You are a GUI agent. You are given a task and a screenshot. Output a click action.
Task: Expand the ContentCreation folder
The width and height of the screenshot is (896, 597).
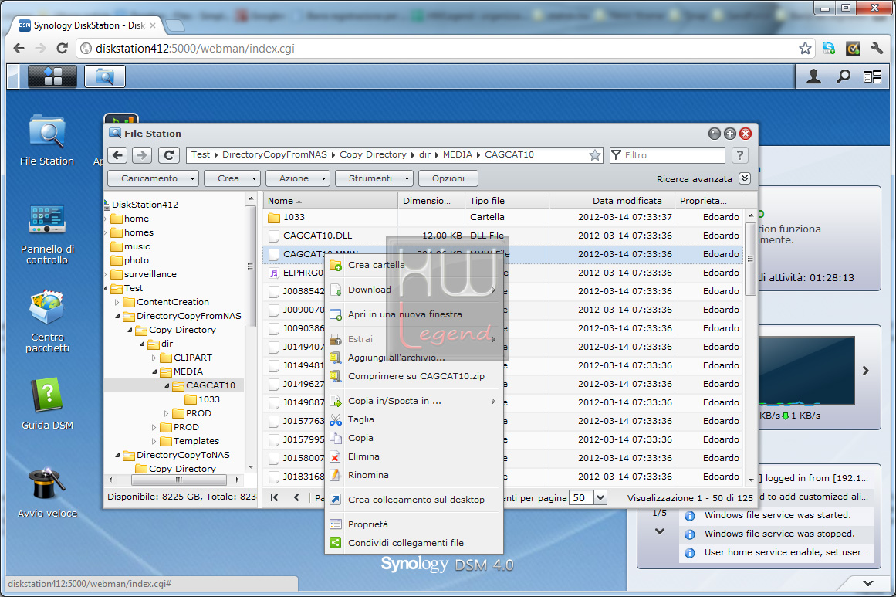[117, 302]
